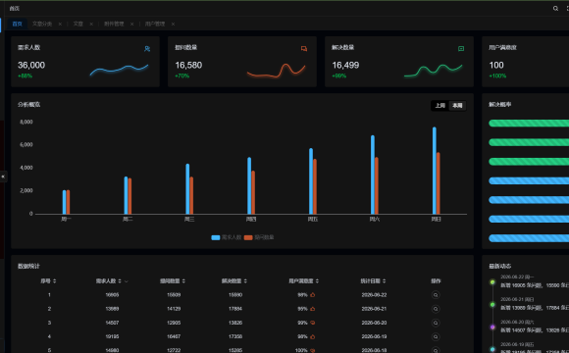Click the 36,000 value on 需求人数 card

click(31, 66)
